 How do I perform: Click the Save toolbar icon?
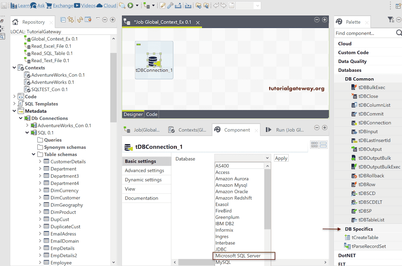4,5
